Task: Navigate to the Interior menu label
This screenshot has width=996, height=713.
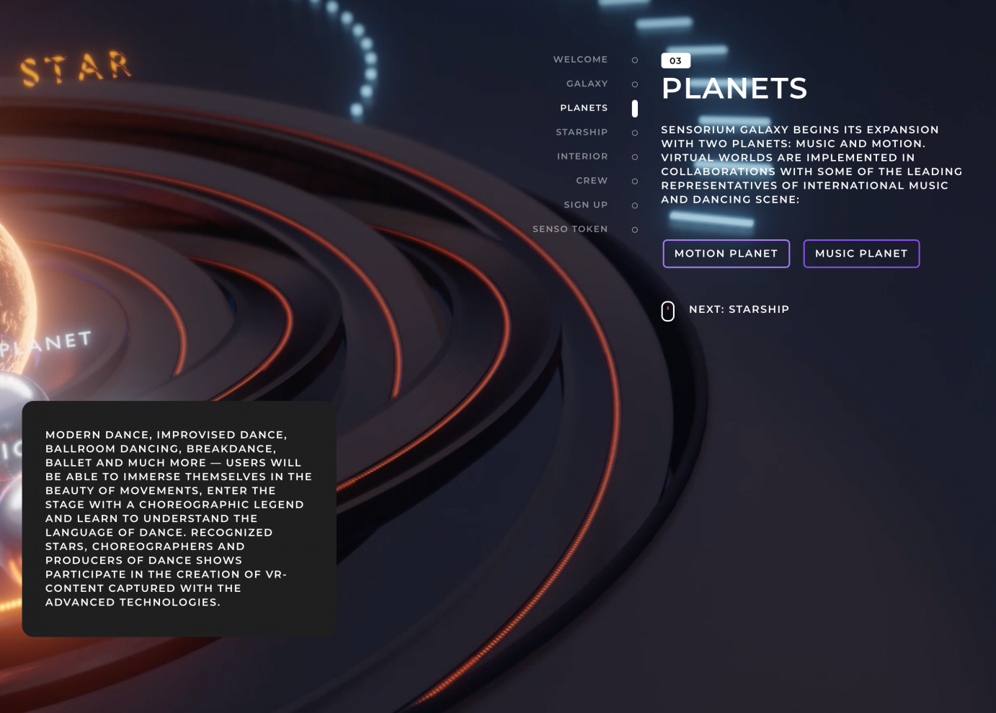Action: click(x=582, y=156)
